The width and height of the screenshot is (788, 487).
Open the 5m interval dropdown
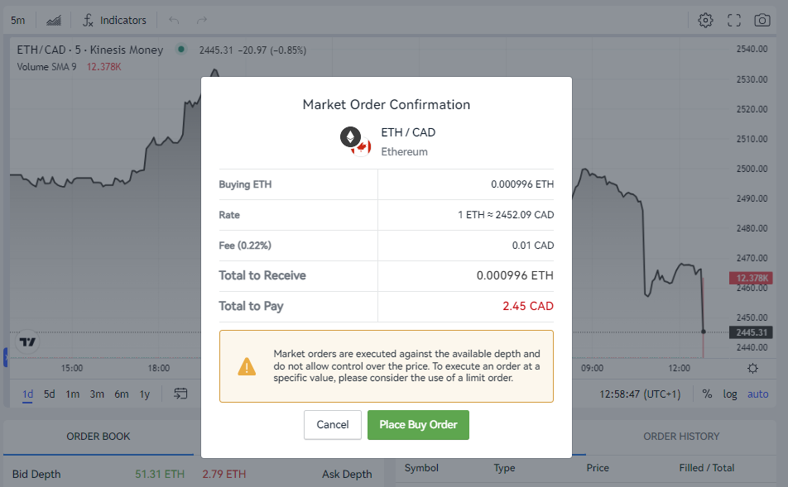[x=18, y=20]
